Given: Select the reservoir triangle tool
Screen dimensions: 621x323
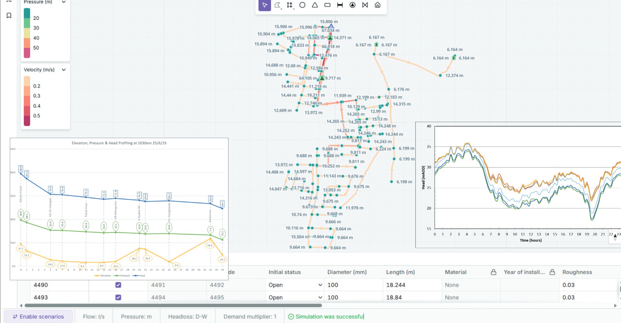Looking at the screenshot, I should 315,5.
